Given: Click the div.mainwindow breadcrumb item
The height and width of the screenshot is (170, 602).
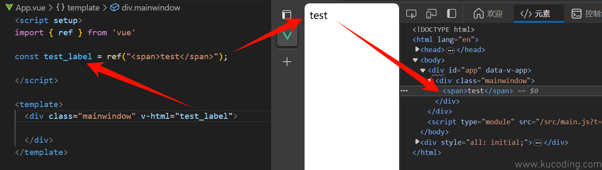Looking at the screenshot, I should (x=145, y=8).
